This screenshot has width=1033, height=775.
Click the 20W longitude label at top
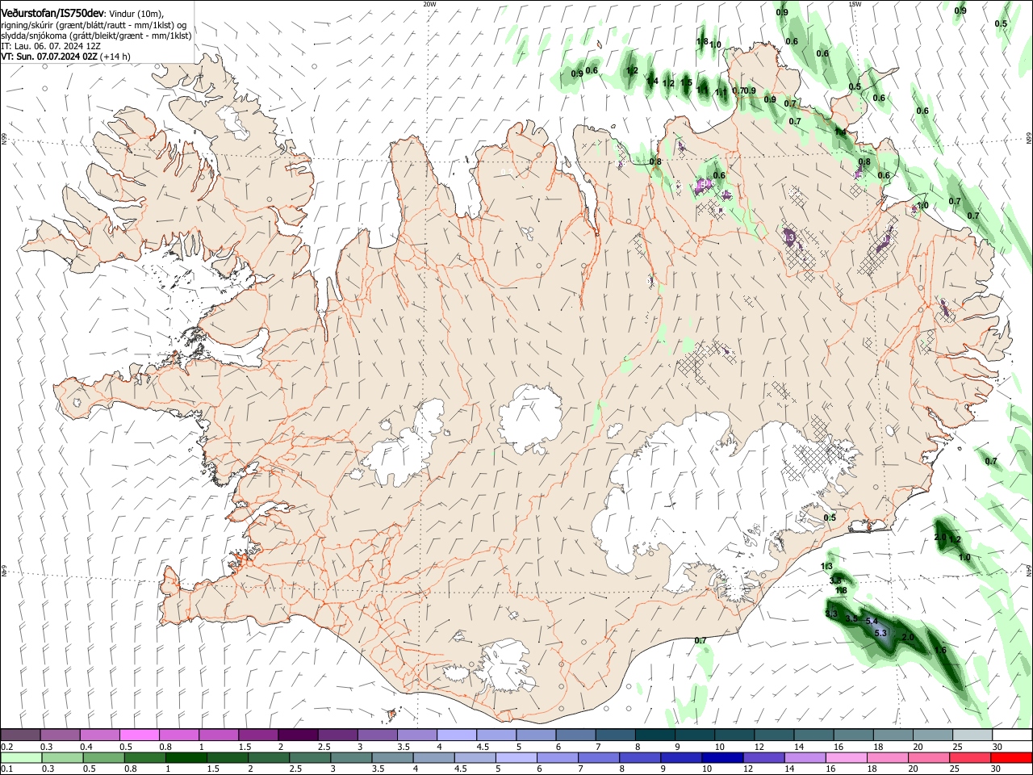coord(429,4)
